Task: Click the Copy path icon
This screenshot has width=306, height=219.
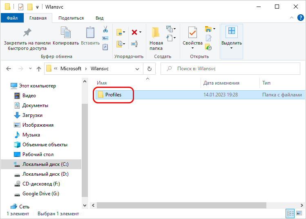Action: pos(105,38)
